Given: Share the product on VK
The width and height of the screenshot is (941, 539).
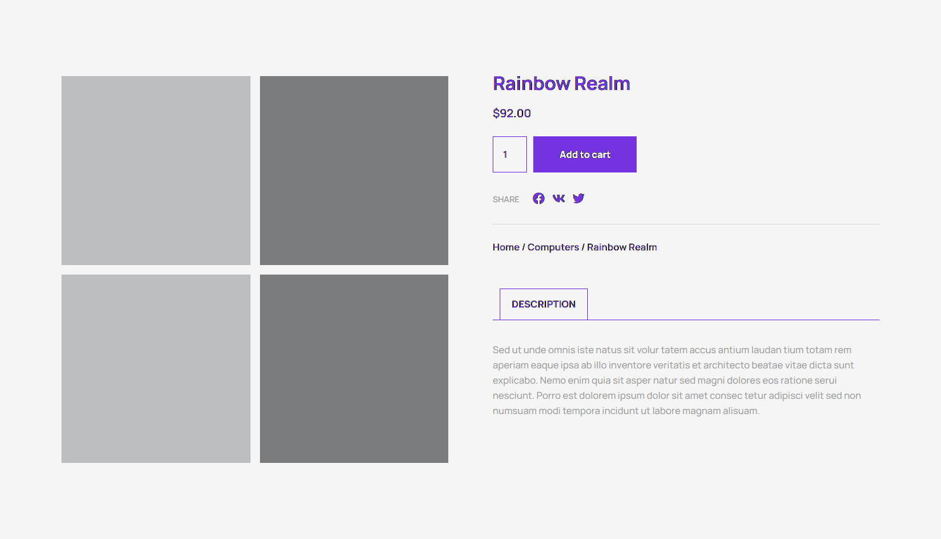Looking at the screenshot, I should pos(559,198).
